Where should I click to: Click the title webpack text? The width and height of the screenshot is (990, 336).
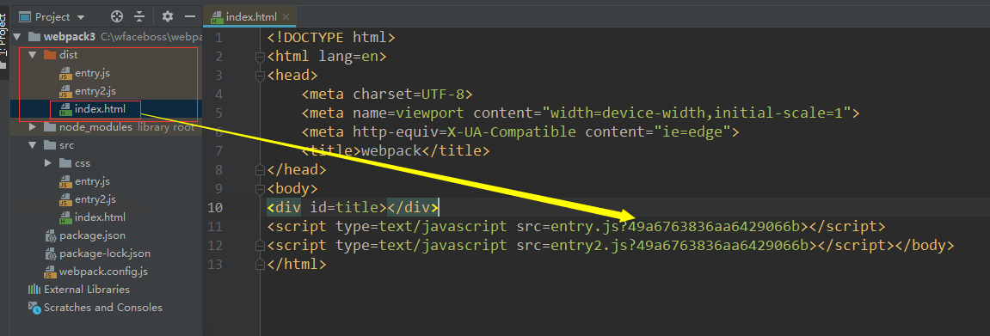coord(396,151)
